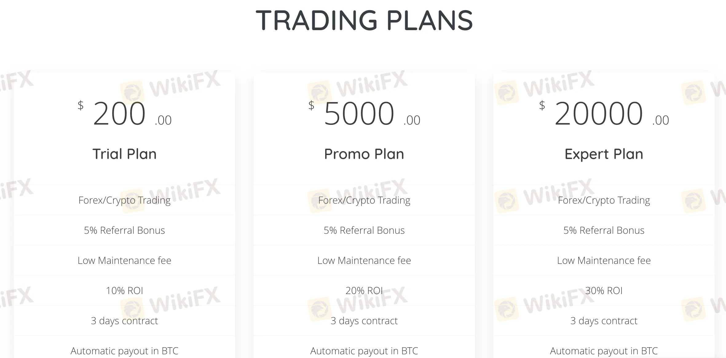The width and height of the screenshot is (726, 358).
Task: Click the 20% ROI row
Action: point(364,291)
